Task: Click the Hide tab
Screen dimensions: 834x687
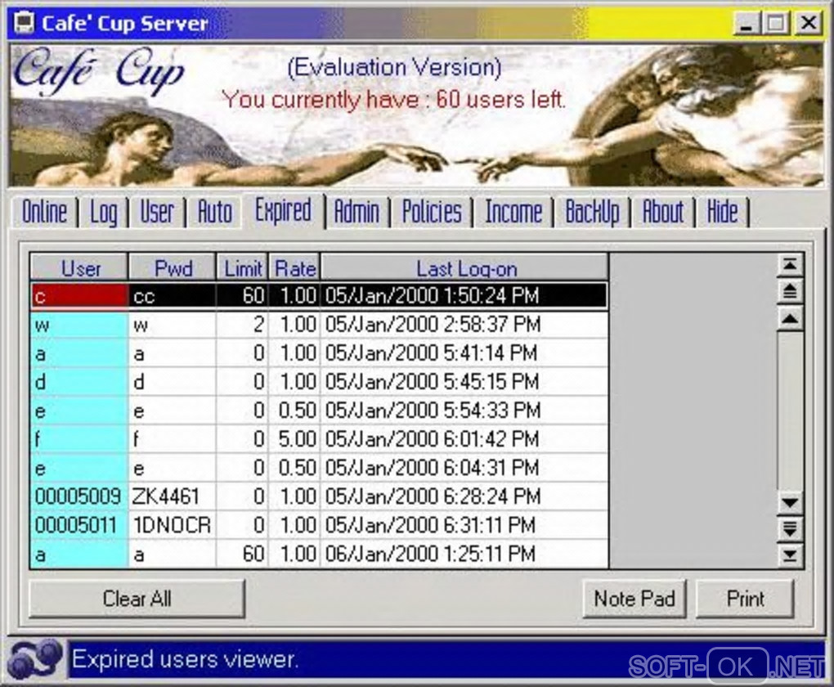Action: click(722, 211)
